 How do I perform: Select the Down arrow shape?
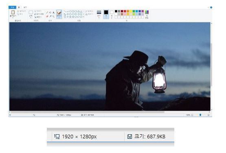[65, 17]
